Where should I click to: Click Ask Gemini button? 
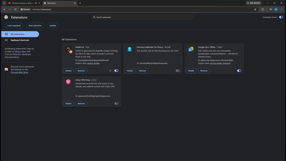(x=254, y=3)
